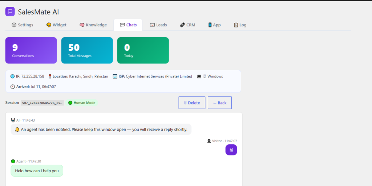The width and height of the screenshot is (372, 186).
Task: Click the globe icon next to IP
Action: (x=13, y=76)
